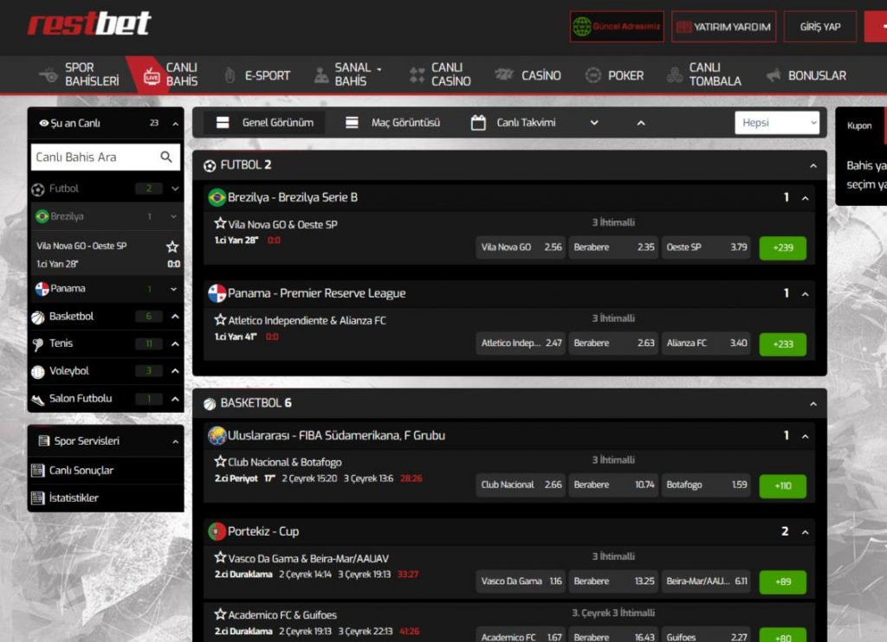Click the football icon in FUTBOL 2 header
The height and width of the screenshot is (642, 887).
210,165
